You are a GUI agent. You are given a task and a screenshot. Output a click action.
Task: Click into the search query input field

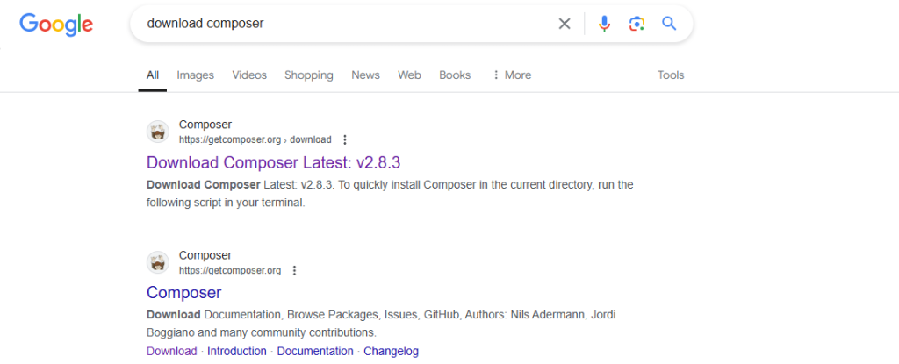342,24
